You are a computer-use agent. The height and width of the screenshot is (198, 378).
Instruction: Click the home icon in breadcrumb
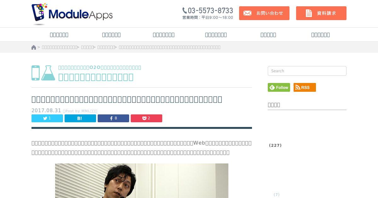[34, 47]
